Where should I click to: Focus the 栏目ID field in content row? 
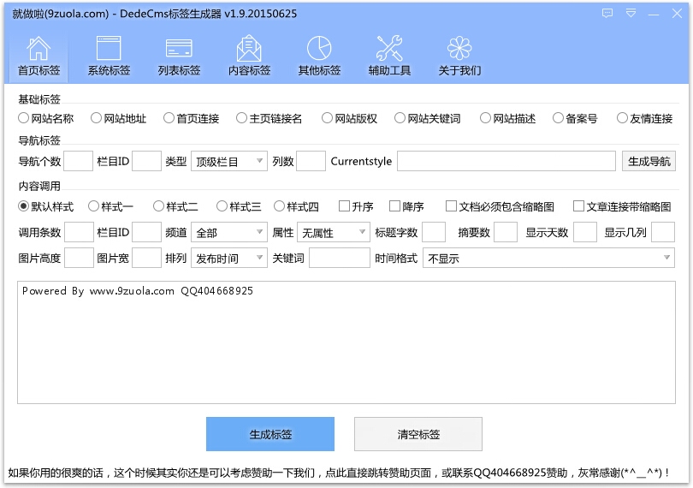[147, 232]
